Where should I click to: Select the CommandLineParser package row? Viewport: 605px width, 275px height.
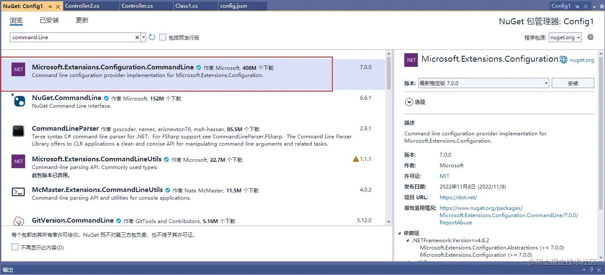[193, 136]
